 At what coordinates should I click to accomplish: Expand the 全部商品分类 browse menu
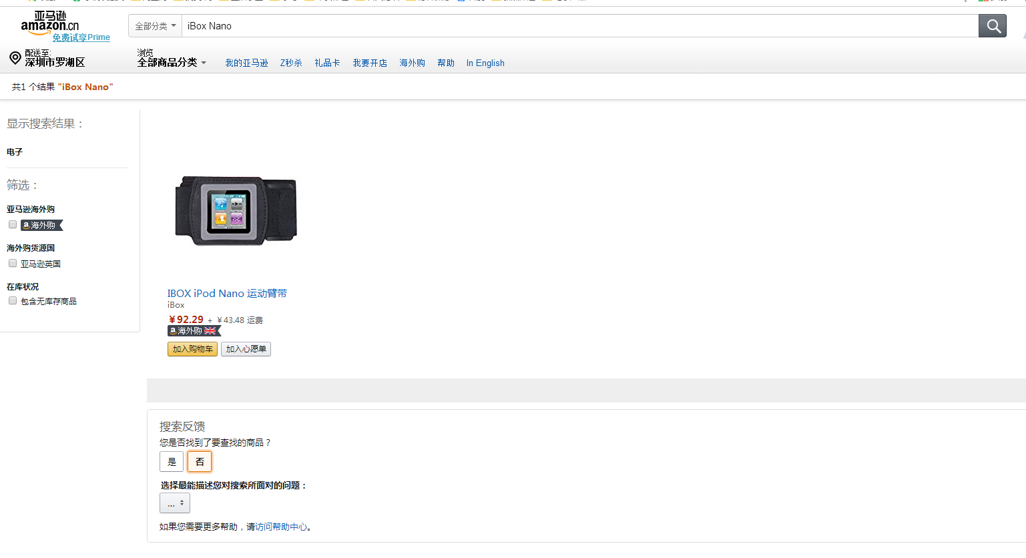coord(172,62)
